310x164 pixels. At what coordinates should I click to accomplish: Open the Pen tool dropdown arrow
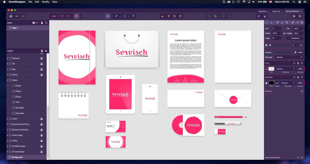click(121, 16)
